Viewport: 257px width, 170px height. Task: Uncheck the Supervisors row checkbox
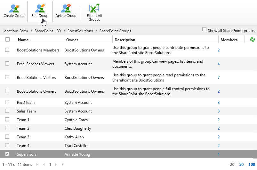[x=7, y=154]
